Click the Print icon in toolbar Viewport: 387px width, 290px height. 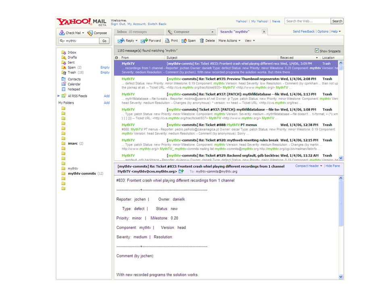(x=167, y=41)
